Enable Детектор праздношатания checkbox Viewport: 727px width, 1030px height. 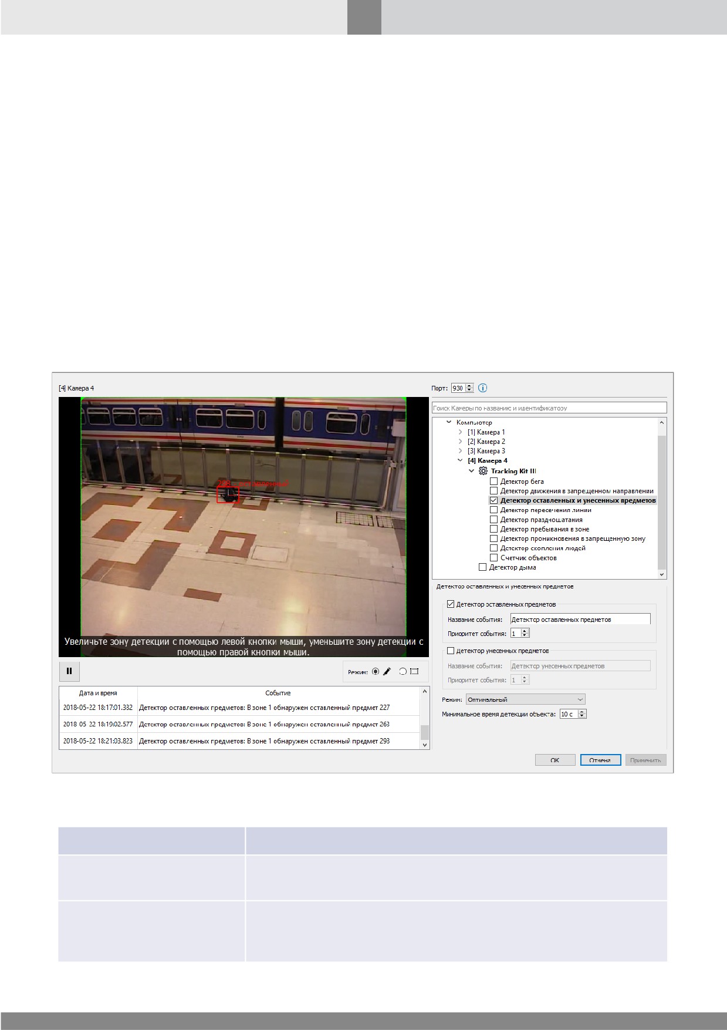493,520
